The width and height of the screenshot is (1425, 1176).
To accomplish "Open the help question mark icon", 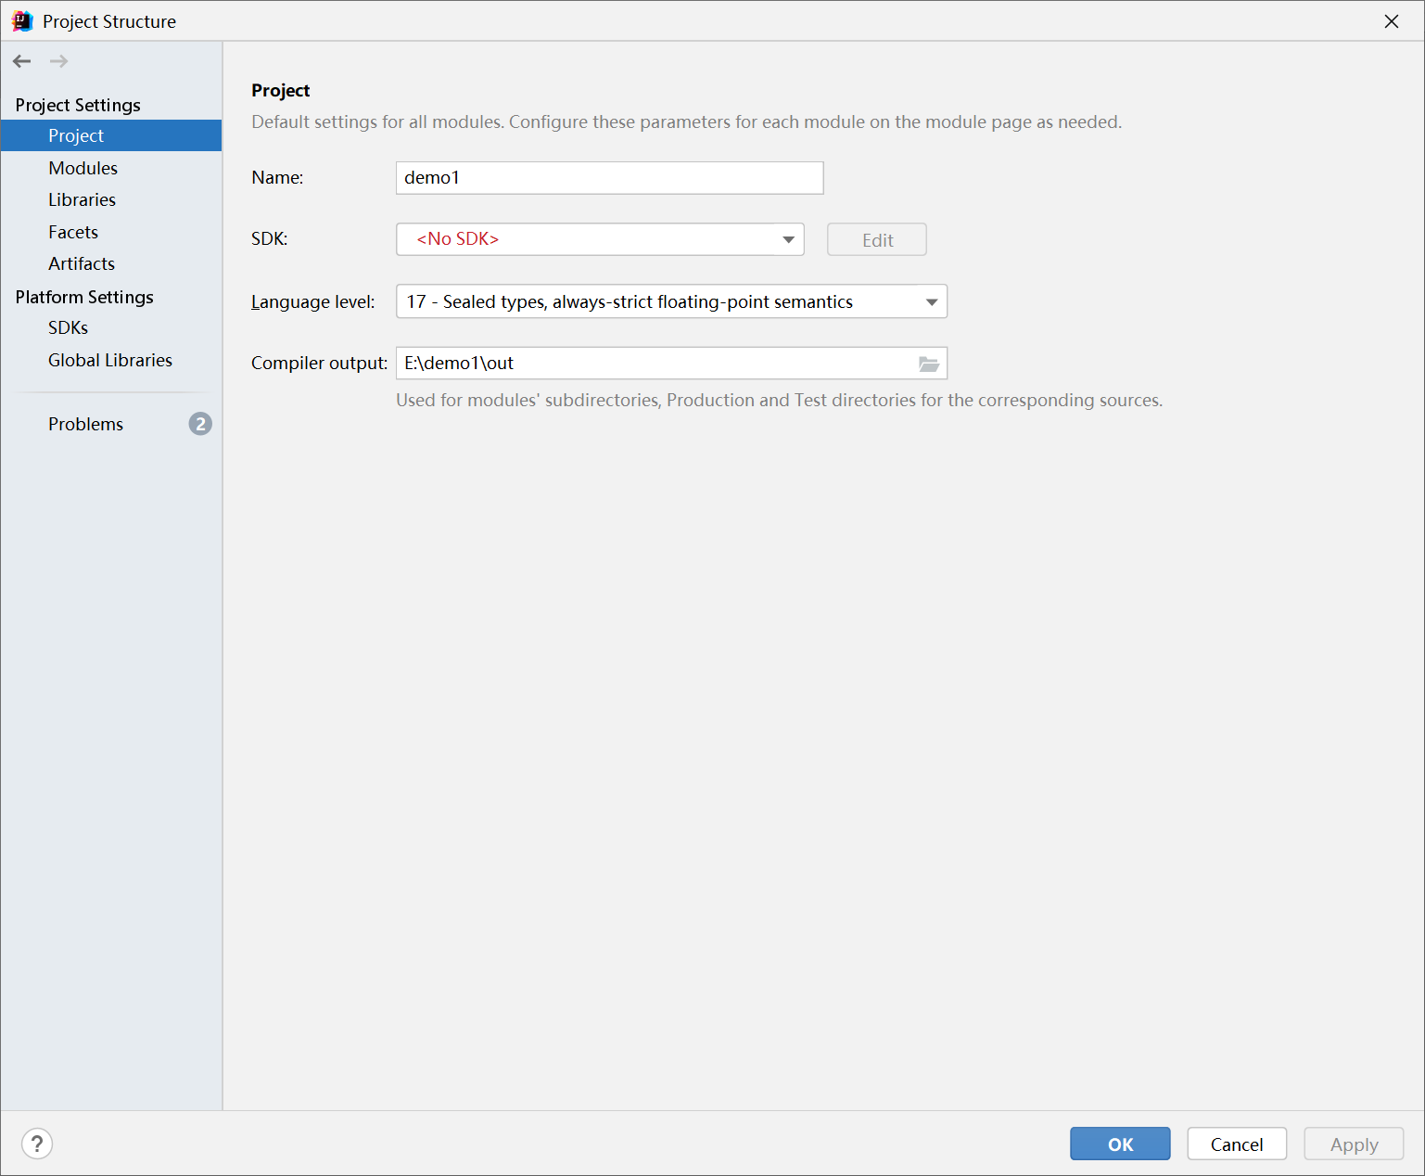I will point(37,1144).
